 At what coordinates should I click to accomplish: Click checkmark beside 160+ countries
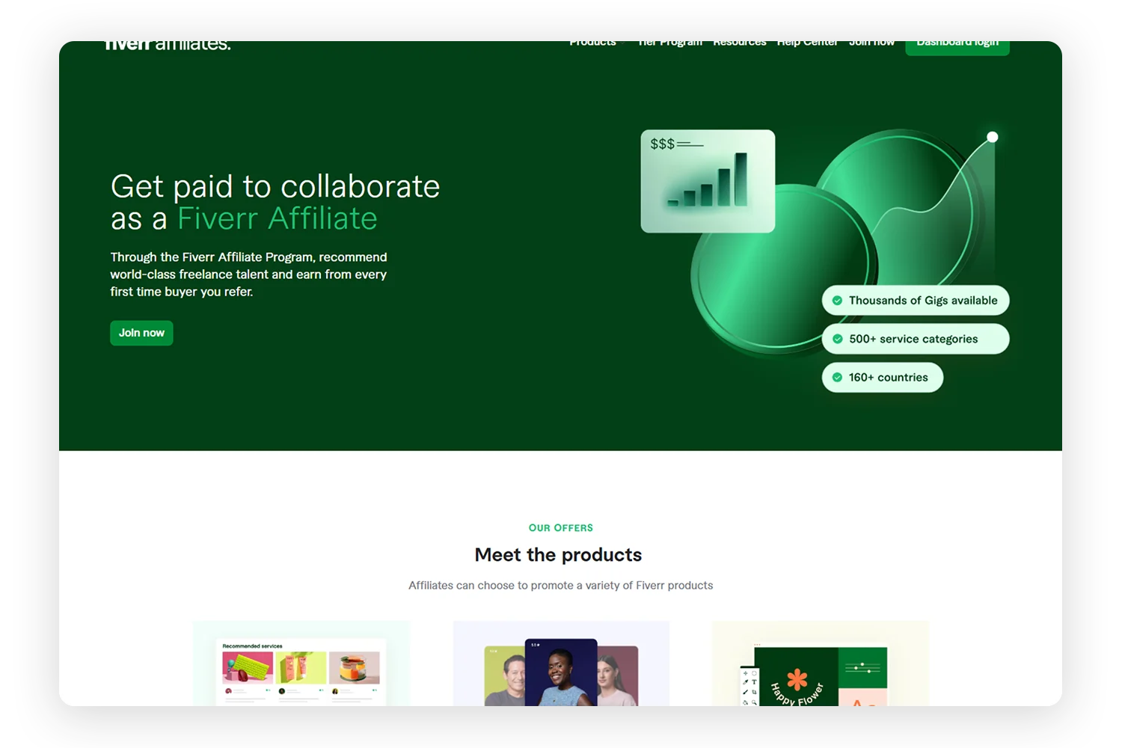[837, 378]
